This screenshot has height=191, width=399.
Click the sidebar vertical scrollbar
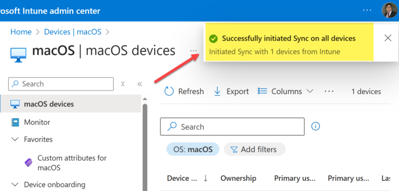point(145,147)
